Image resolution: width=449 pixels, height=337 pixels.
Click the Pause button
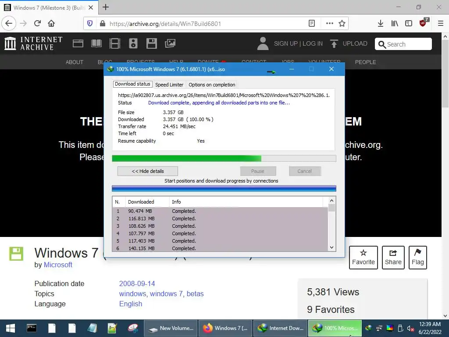(x=258, y=171)
